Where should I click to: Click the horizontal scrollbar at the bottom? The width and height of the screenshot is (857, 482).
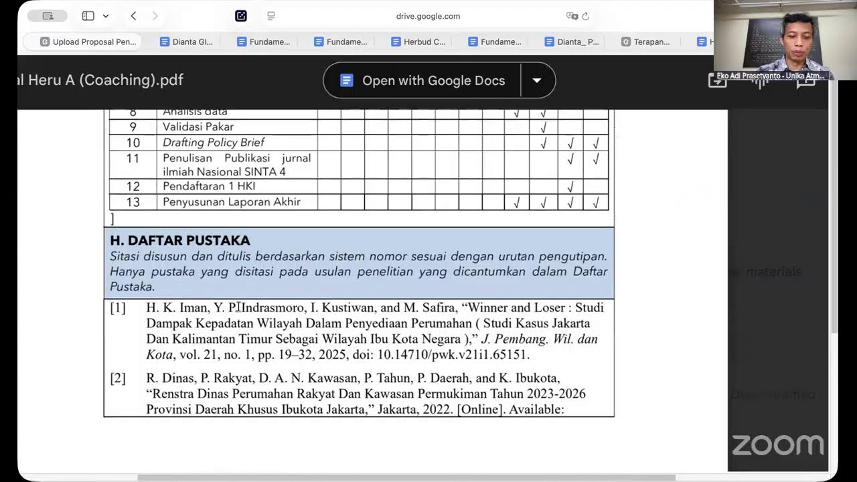406,477
